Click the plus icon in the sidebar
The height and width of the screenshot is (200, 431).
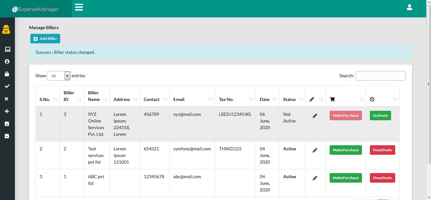pos(7,111)
